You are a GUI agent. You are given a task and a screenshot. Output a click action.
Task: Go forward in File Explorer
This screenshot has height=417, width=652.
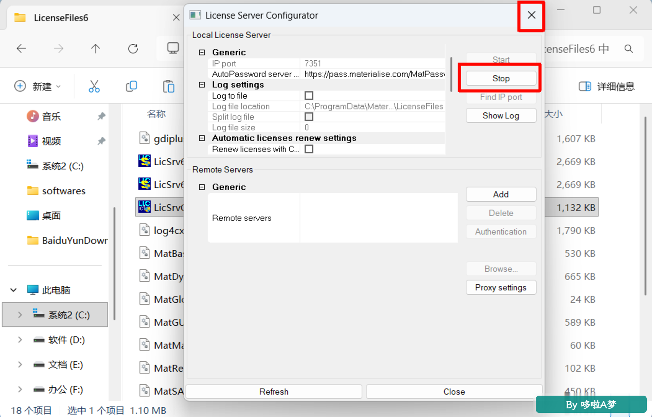[58, 48]
